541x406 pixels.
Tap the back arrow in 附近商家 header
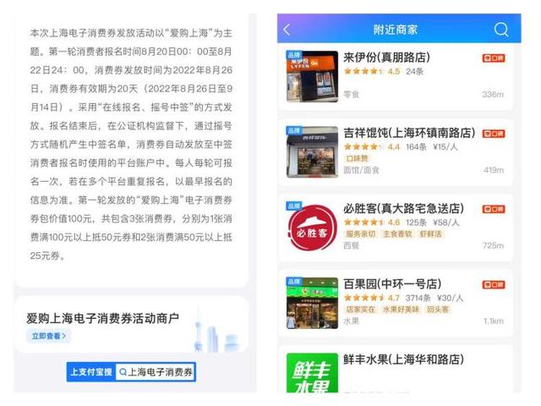pos(287,30)
